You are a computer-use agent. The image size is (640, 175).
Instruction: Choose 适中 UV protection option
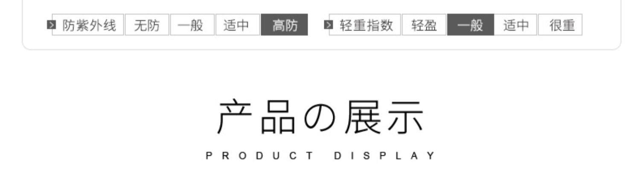click(238, 25)
